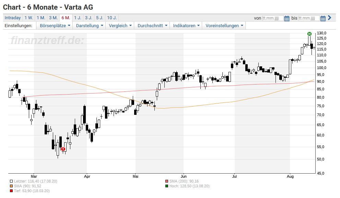
Task: Select the 3 J. time range
Action: (89, 18)
